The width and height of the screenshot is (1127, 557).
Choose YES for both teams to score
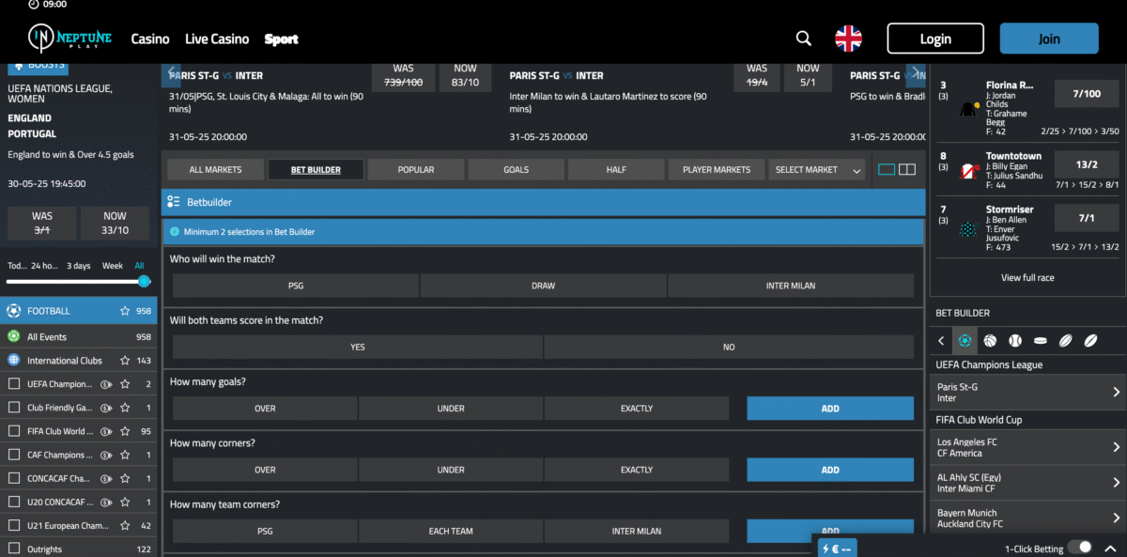coord(358,348)
